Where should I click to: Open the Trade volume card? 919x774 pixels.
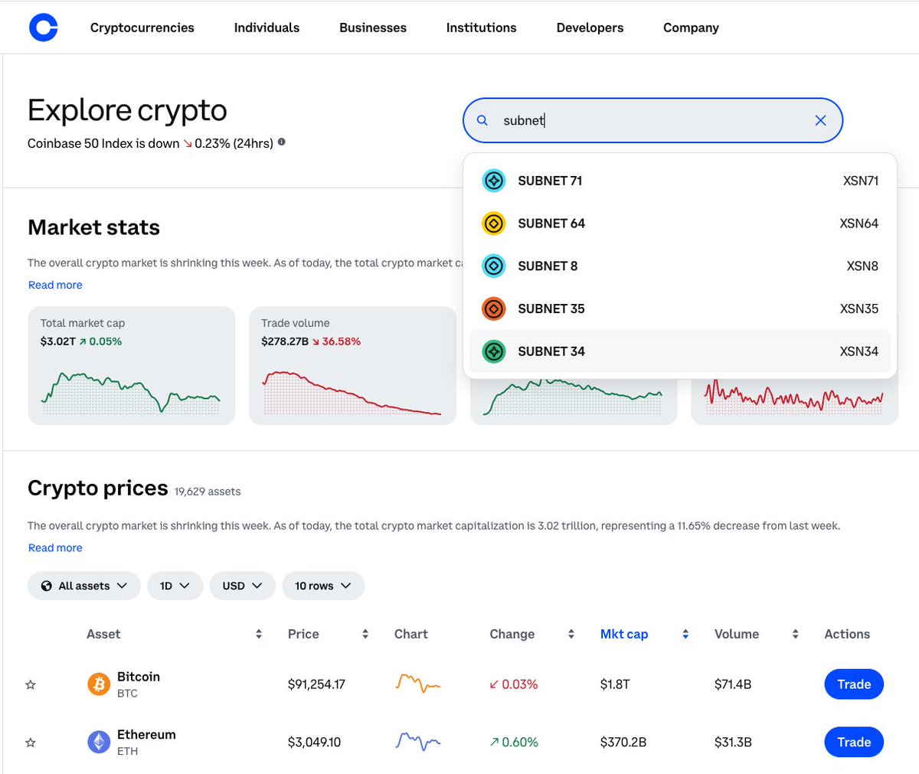(352, 365)
